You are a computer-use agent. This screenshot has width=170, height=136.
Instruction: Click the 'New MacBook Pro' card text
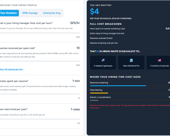[x=131, y=66]
